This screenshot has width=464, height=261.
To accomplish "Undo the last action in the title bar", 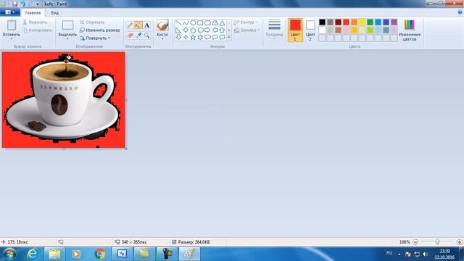I will tap(22, 4).
